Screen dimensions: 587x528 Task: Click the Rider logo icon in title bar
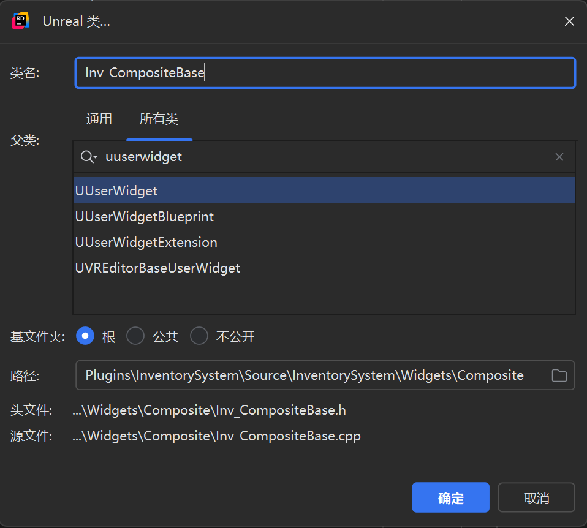click(21, 21)
